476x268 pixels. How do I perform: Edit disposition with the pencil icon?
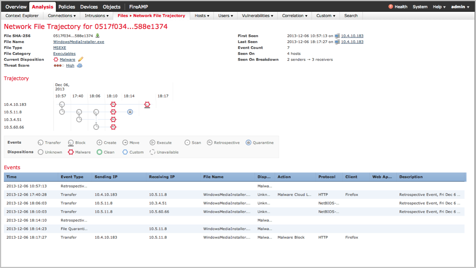81,59
